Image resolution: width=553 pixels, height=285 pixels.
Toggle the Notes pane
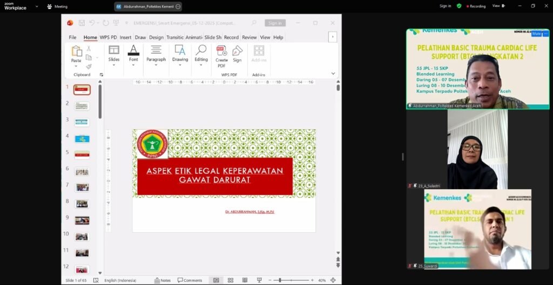(162, 280)
